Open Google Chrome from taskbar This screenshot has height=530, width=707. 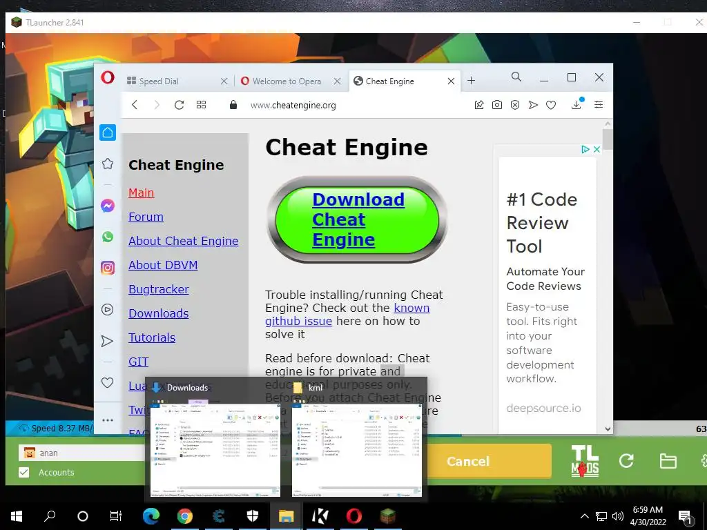pyautogui.click(x=185, y=516)
